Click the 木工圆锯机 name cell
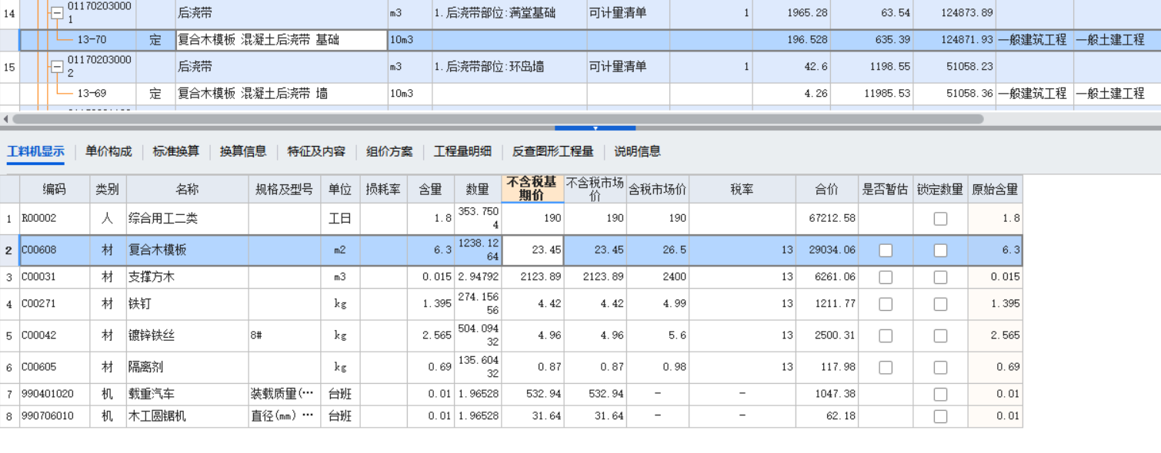The height and width of the screenshot is (453, 1161). [x=187, y=416]
